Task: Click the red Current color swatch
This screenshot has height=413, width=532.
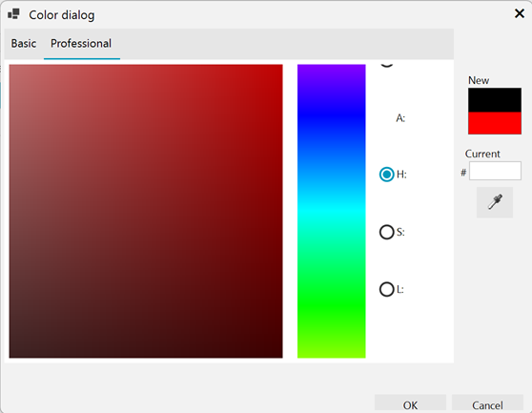Action: click(495, 123)
